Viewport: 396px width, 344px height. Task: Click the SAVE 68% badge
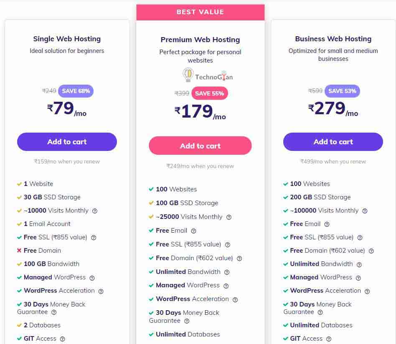76,91
